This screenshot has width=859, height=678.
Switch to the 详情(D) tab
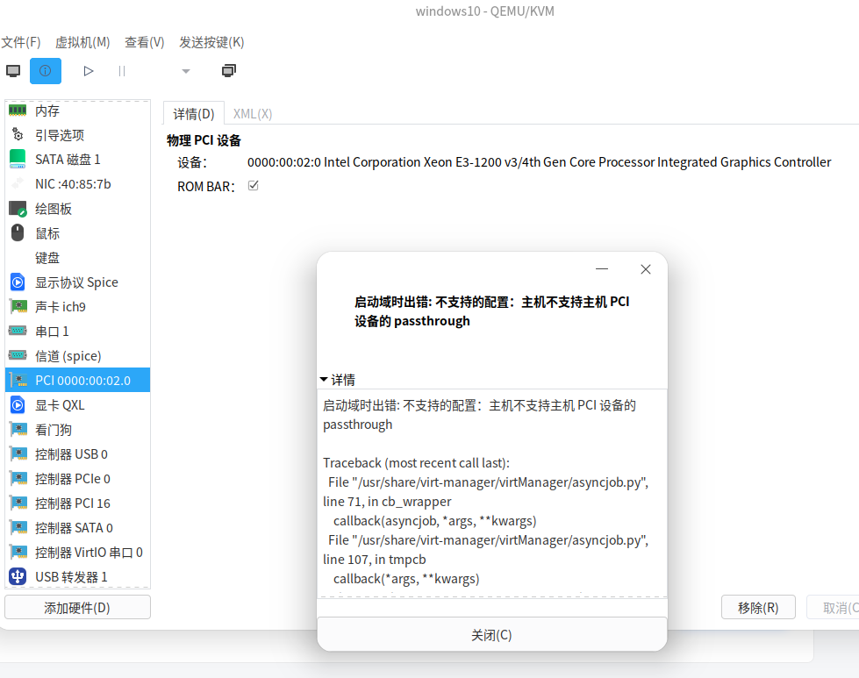coord(193,113)
